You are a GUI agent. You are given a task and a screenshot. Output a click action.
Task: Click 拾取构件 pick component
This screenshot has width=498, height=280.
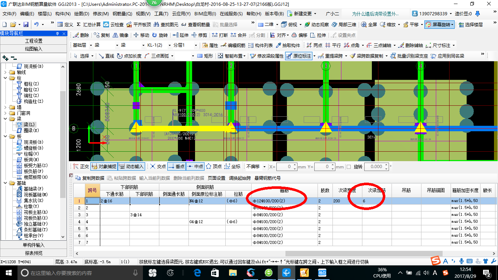[x=288, y=46]
